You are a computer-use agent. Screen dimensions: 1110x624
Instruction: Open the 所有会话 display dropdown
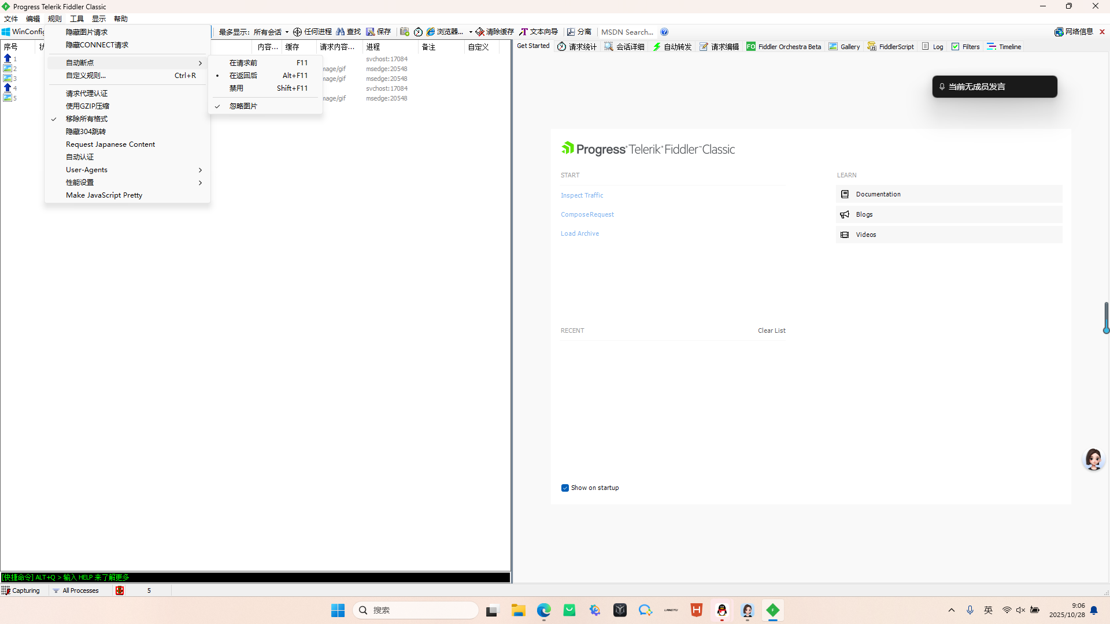tap(271, 32)
